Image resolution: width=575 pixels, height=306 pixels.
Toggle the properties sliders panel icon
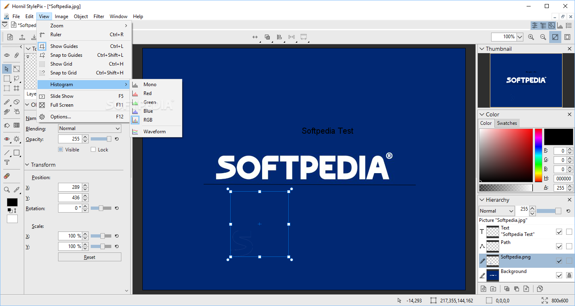click(535, 25)
